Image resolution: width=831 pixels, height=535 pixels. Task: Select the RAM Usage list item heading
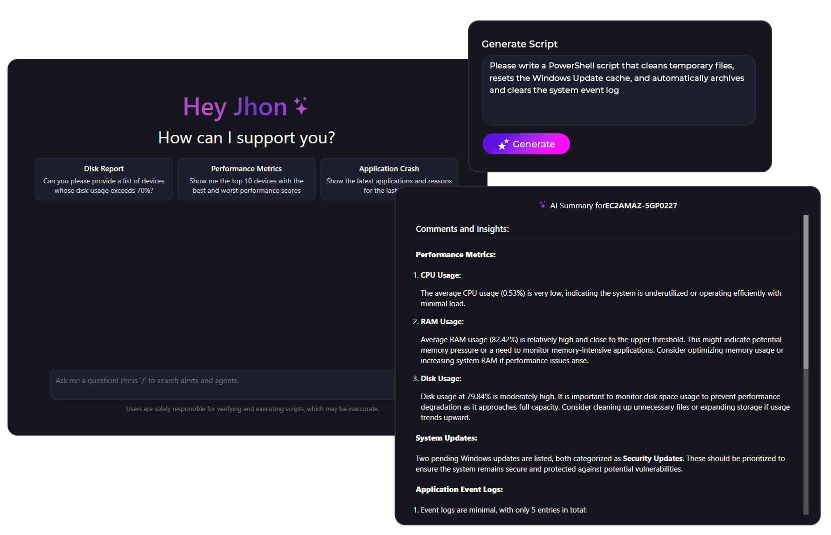click(442, 322)
